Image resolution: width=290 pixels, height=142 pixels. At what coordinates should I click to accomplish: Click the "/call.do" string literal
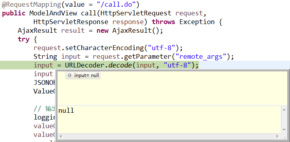116,5
